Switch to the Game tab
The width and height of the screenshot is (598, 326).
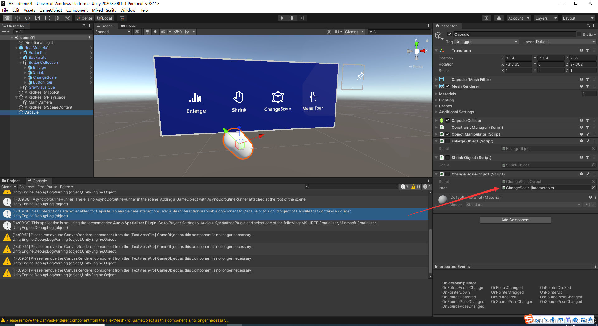tap(128, 26)
